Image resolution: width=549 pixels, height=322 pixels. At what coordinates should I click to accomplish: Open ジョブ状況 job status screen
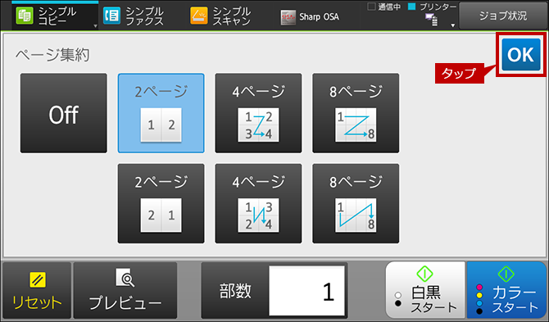click(503, 16)
